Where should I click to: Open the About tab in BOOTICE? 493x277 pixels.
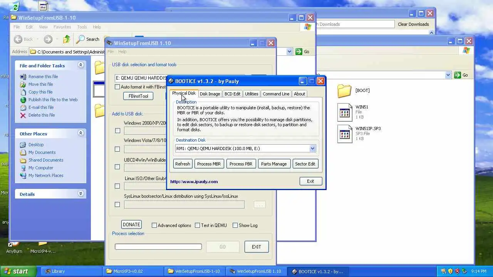(299, 94)
